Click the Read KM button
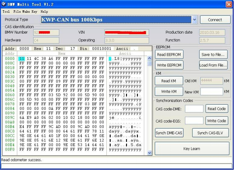 point(169,81)
